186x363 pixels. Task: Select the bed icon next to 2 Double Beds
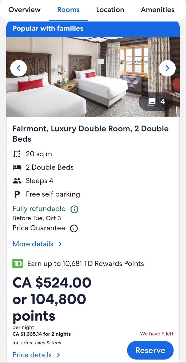click(17, 167)
